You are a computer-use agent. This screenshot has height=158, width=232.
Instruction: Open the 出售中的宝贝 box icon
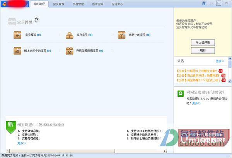[122, 35]
